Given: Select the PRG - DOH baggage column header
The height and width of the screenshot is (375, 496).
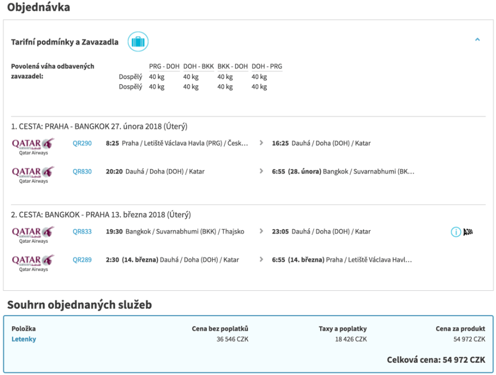Looking at the screenshot, I should (164, 66).
